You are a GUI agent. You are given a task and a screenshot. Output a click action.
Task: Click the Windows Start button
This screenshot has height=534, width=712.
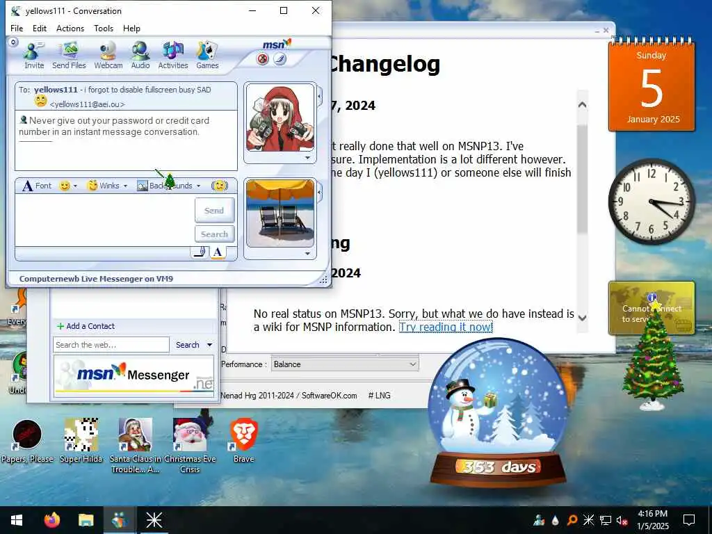tap(17, 520)
